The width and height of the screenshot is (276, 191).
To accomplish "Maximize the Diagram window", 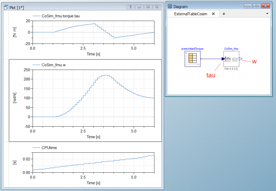I will click(x=257, y=6).
